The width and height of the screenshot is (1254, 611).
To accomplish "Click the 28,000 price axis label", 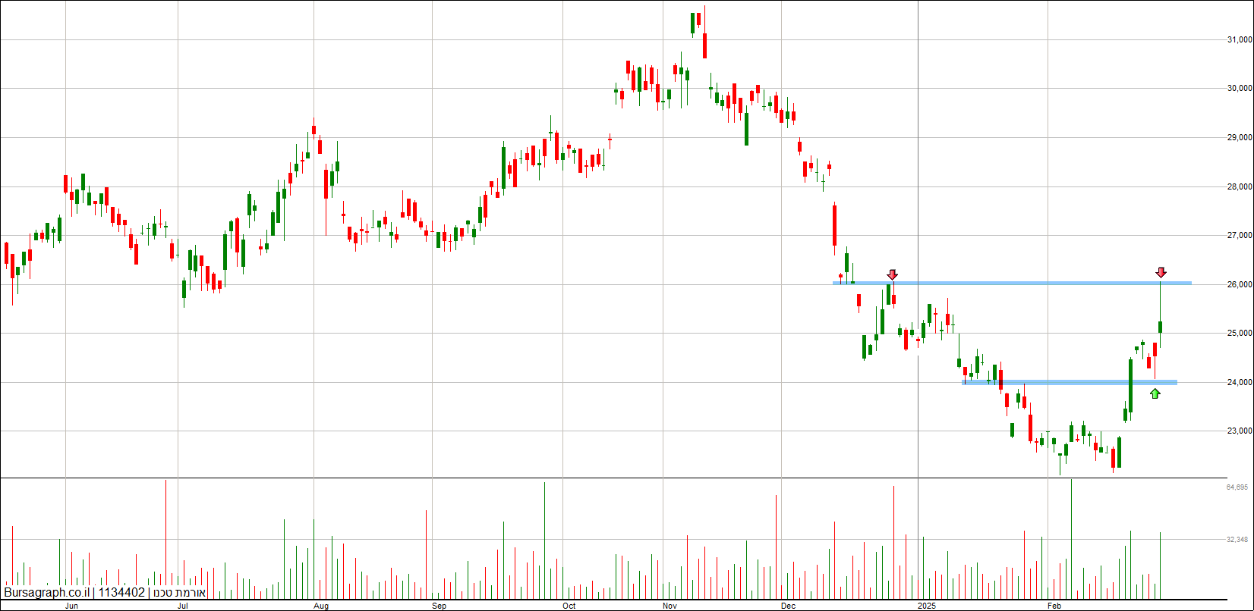I will (1240, 187).
